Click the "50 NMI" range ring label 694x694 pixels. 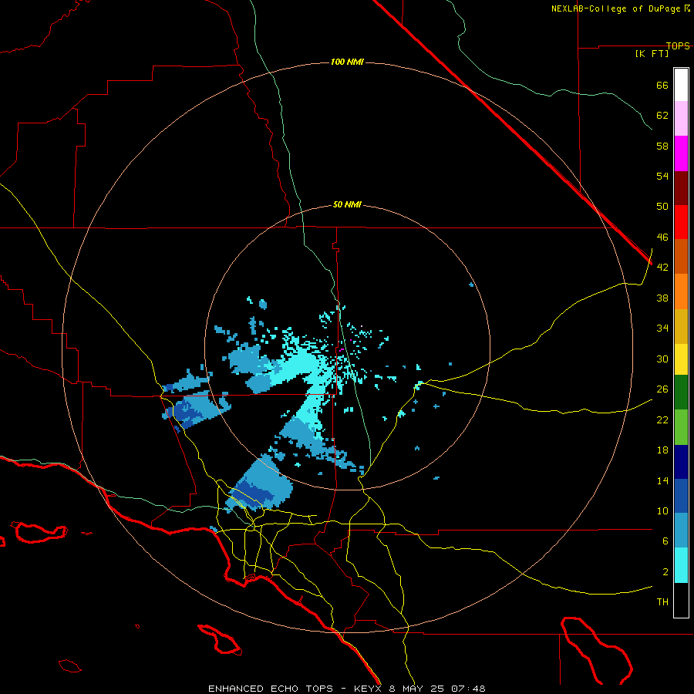[347, 204]
